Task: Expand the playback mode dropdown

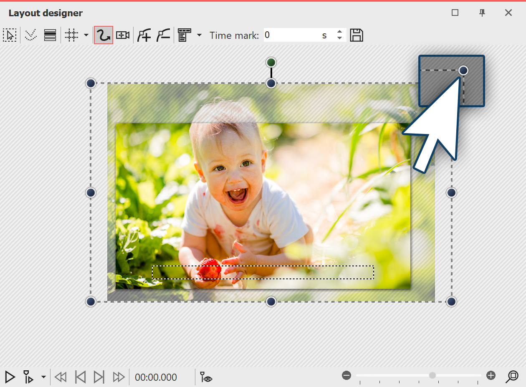Action: (43, 377)
